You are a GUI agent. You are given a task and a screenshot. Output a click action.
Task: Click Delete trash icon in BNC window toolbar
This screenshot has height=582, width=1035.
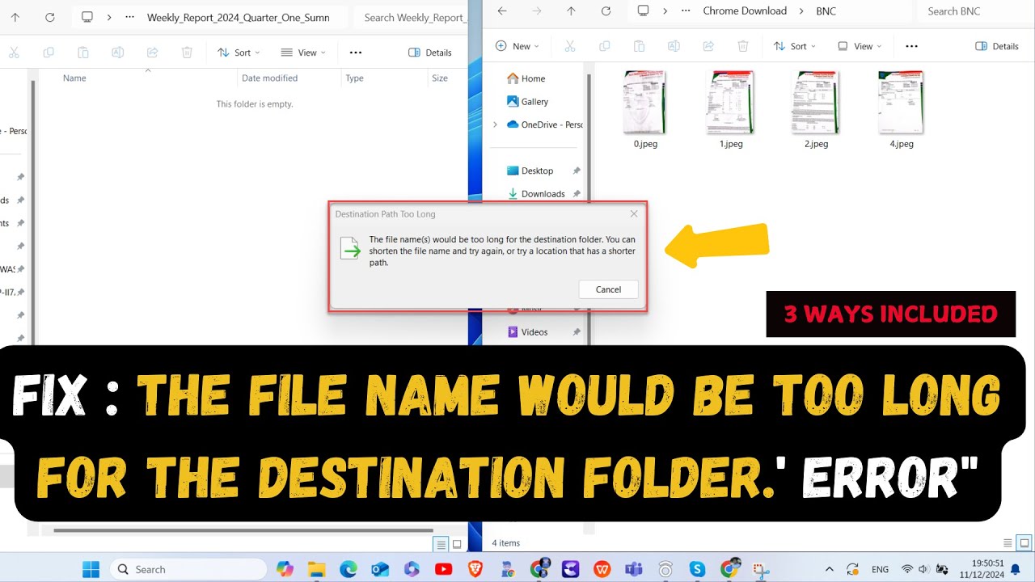point(743,46)
